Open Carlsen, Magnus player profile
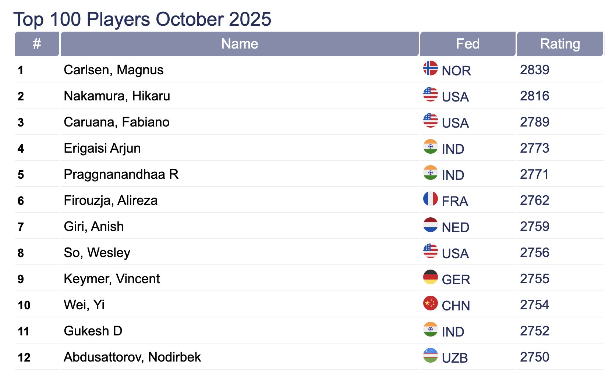Screen dimensions: 605x370 tap(113, 70)
